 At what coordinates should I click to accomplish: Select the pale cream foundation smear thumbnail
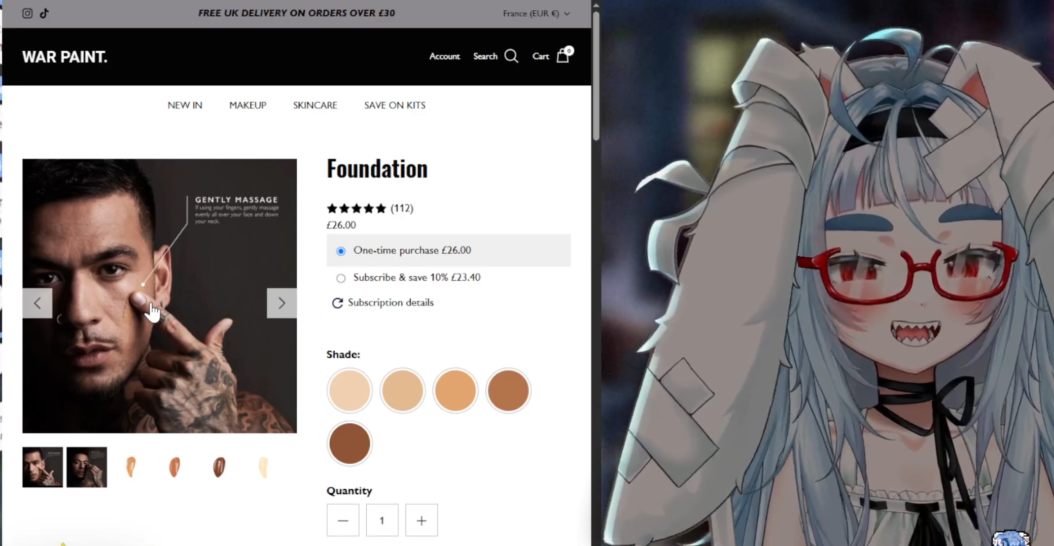click(263, 467)
